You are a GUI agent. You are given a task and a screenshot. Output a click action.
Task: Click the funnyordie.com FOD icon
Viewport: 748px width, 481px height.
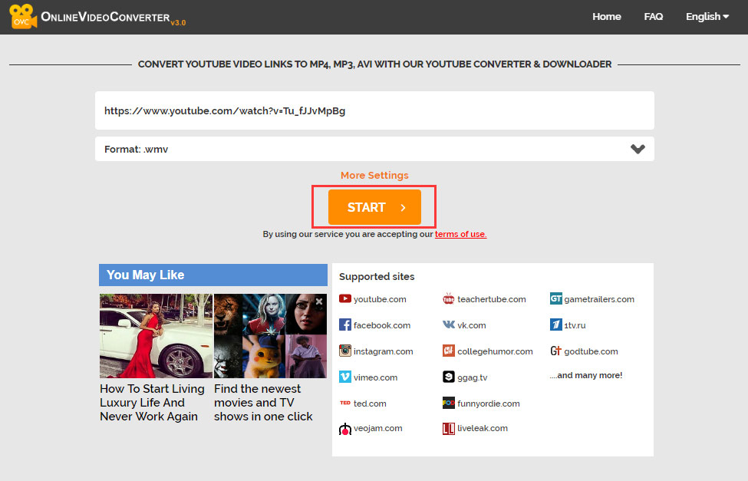pyautogui.click(x=449, y=403)
